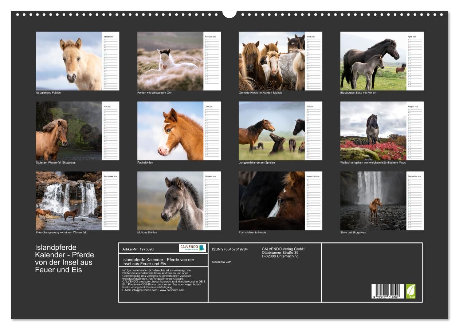The width and height of the screenshot is (459, 330).
Task: Open the März mixed herd photo
Action: 272,61
